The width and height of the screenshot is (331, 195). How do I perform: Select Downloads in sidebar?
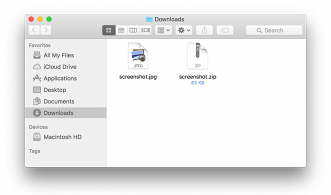65,113
